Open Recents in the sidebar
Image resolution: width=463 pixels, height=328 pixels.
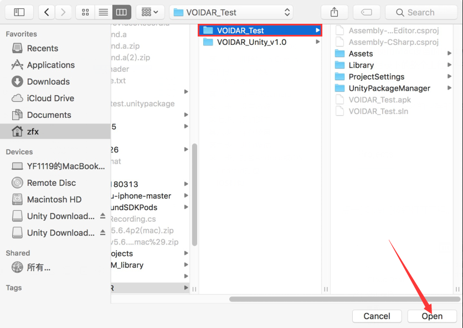point(42,48)
